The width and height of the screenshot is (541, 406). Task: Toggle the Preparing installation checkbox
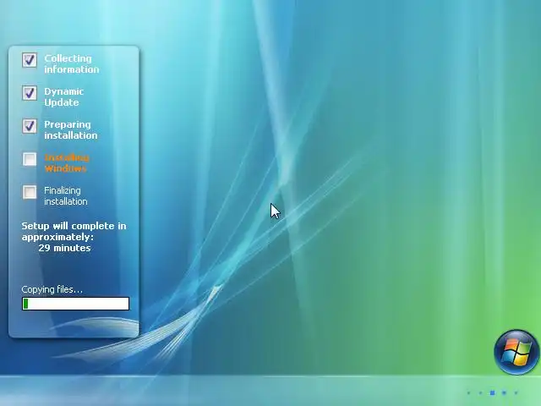pos(30,126)
